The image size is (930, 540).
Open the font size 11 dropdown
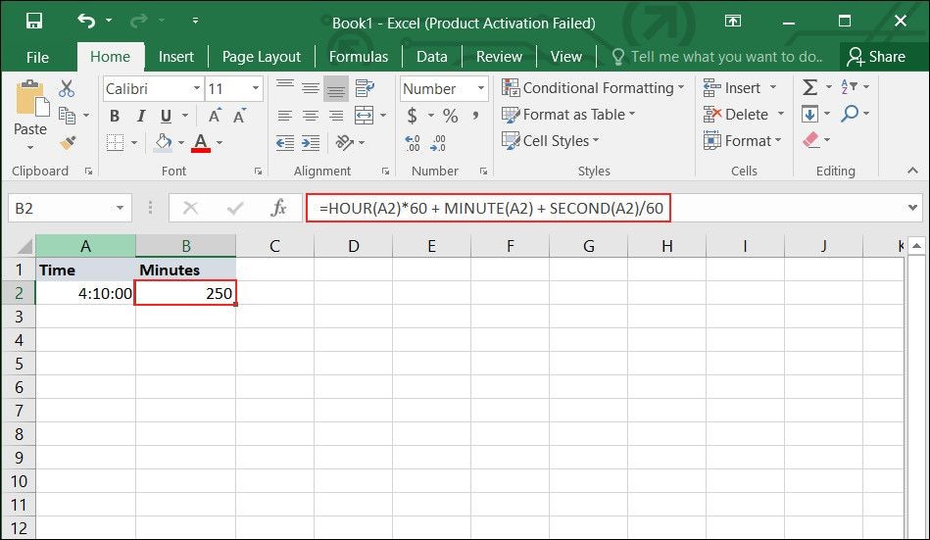[256, 88]
